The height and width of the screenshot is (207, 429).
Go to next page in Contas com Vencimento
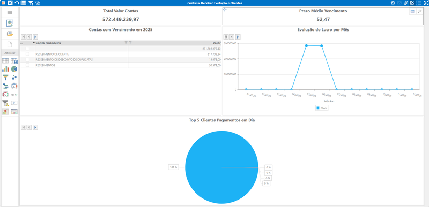coord(35,36)
